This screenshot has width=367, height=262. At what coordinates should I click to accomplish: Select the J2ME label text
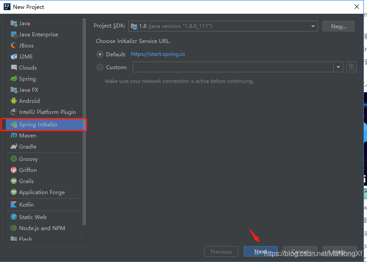26,57
